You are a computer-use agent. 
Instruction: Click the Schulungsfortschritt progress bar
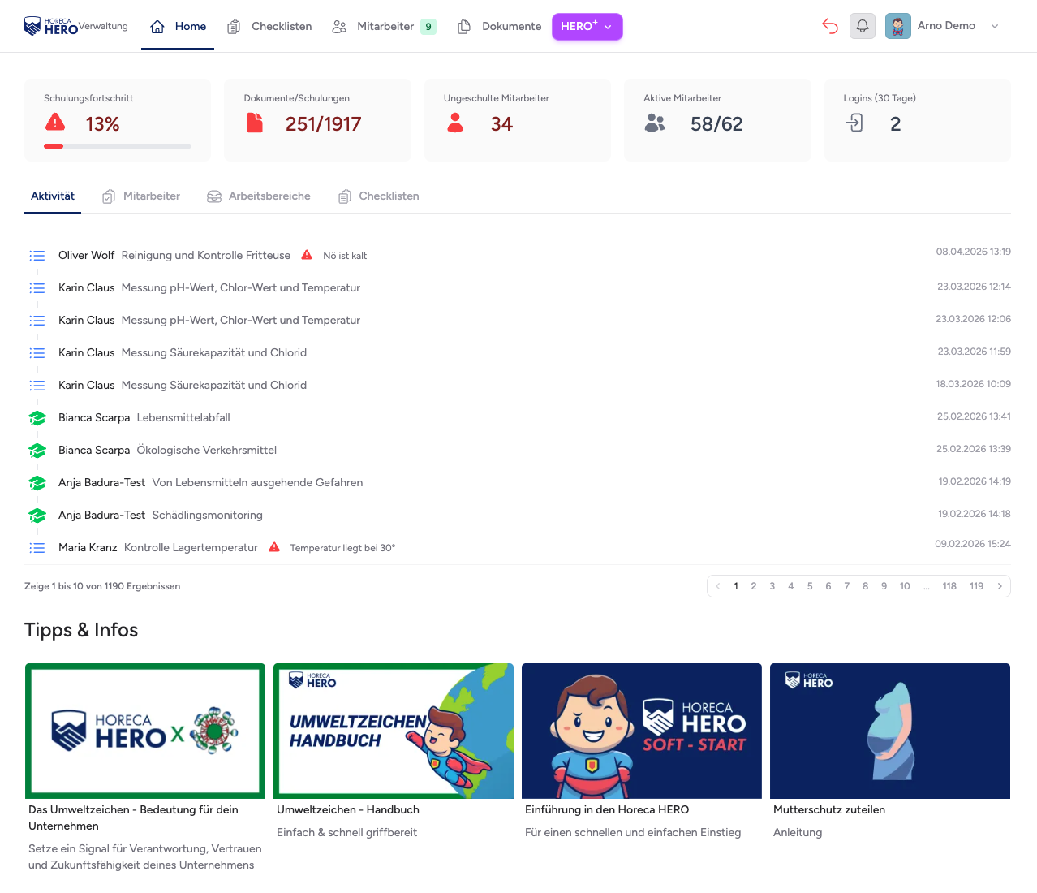pos(118,146)
